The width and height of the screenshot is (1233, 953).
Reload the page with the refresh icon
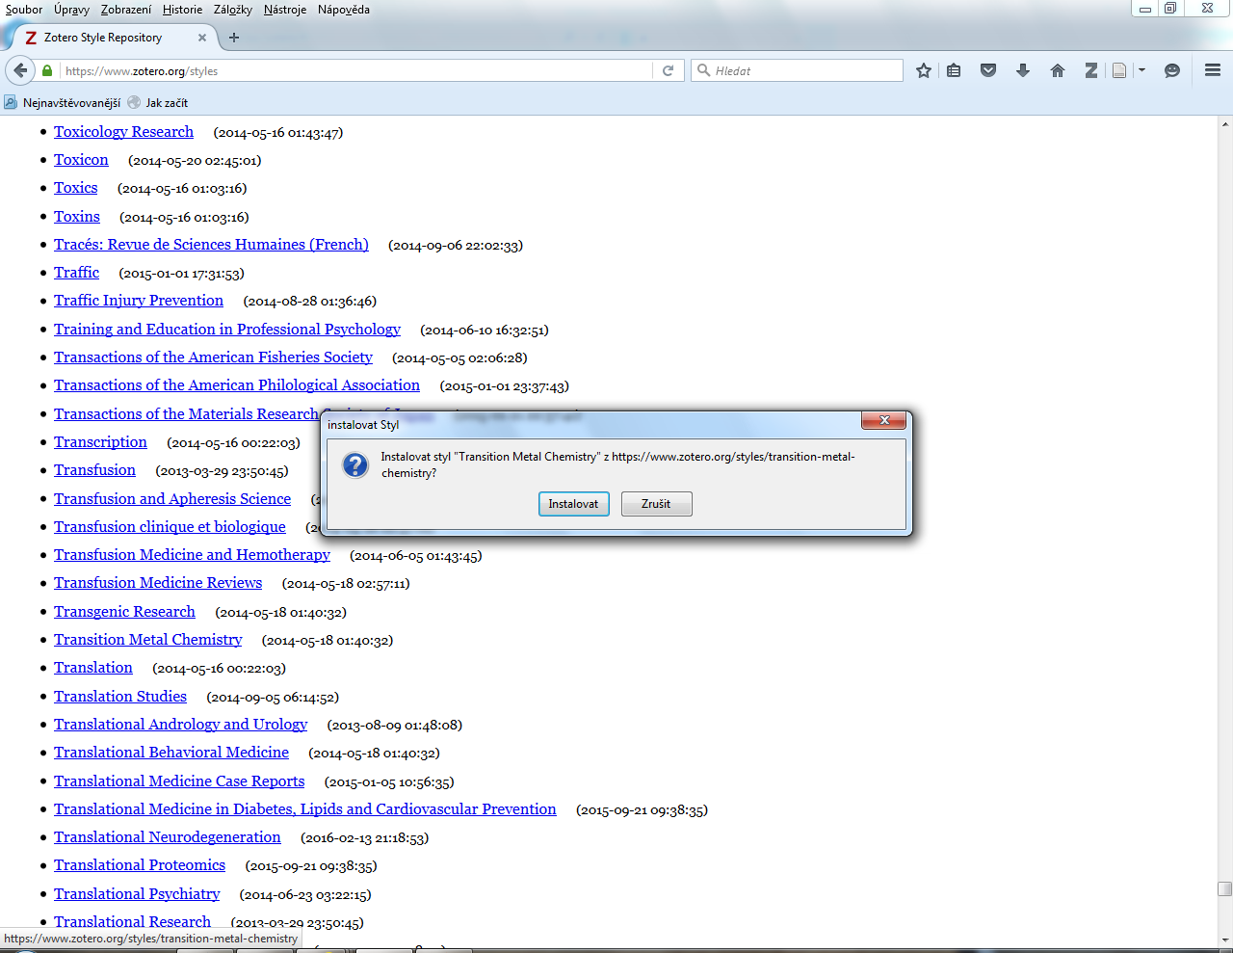click(668, 70)
